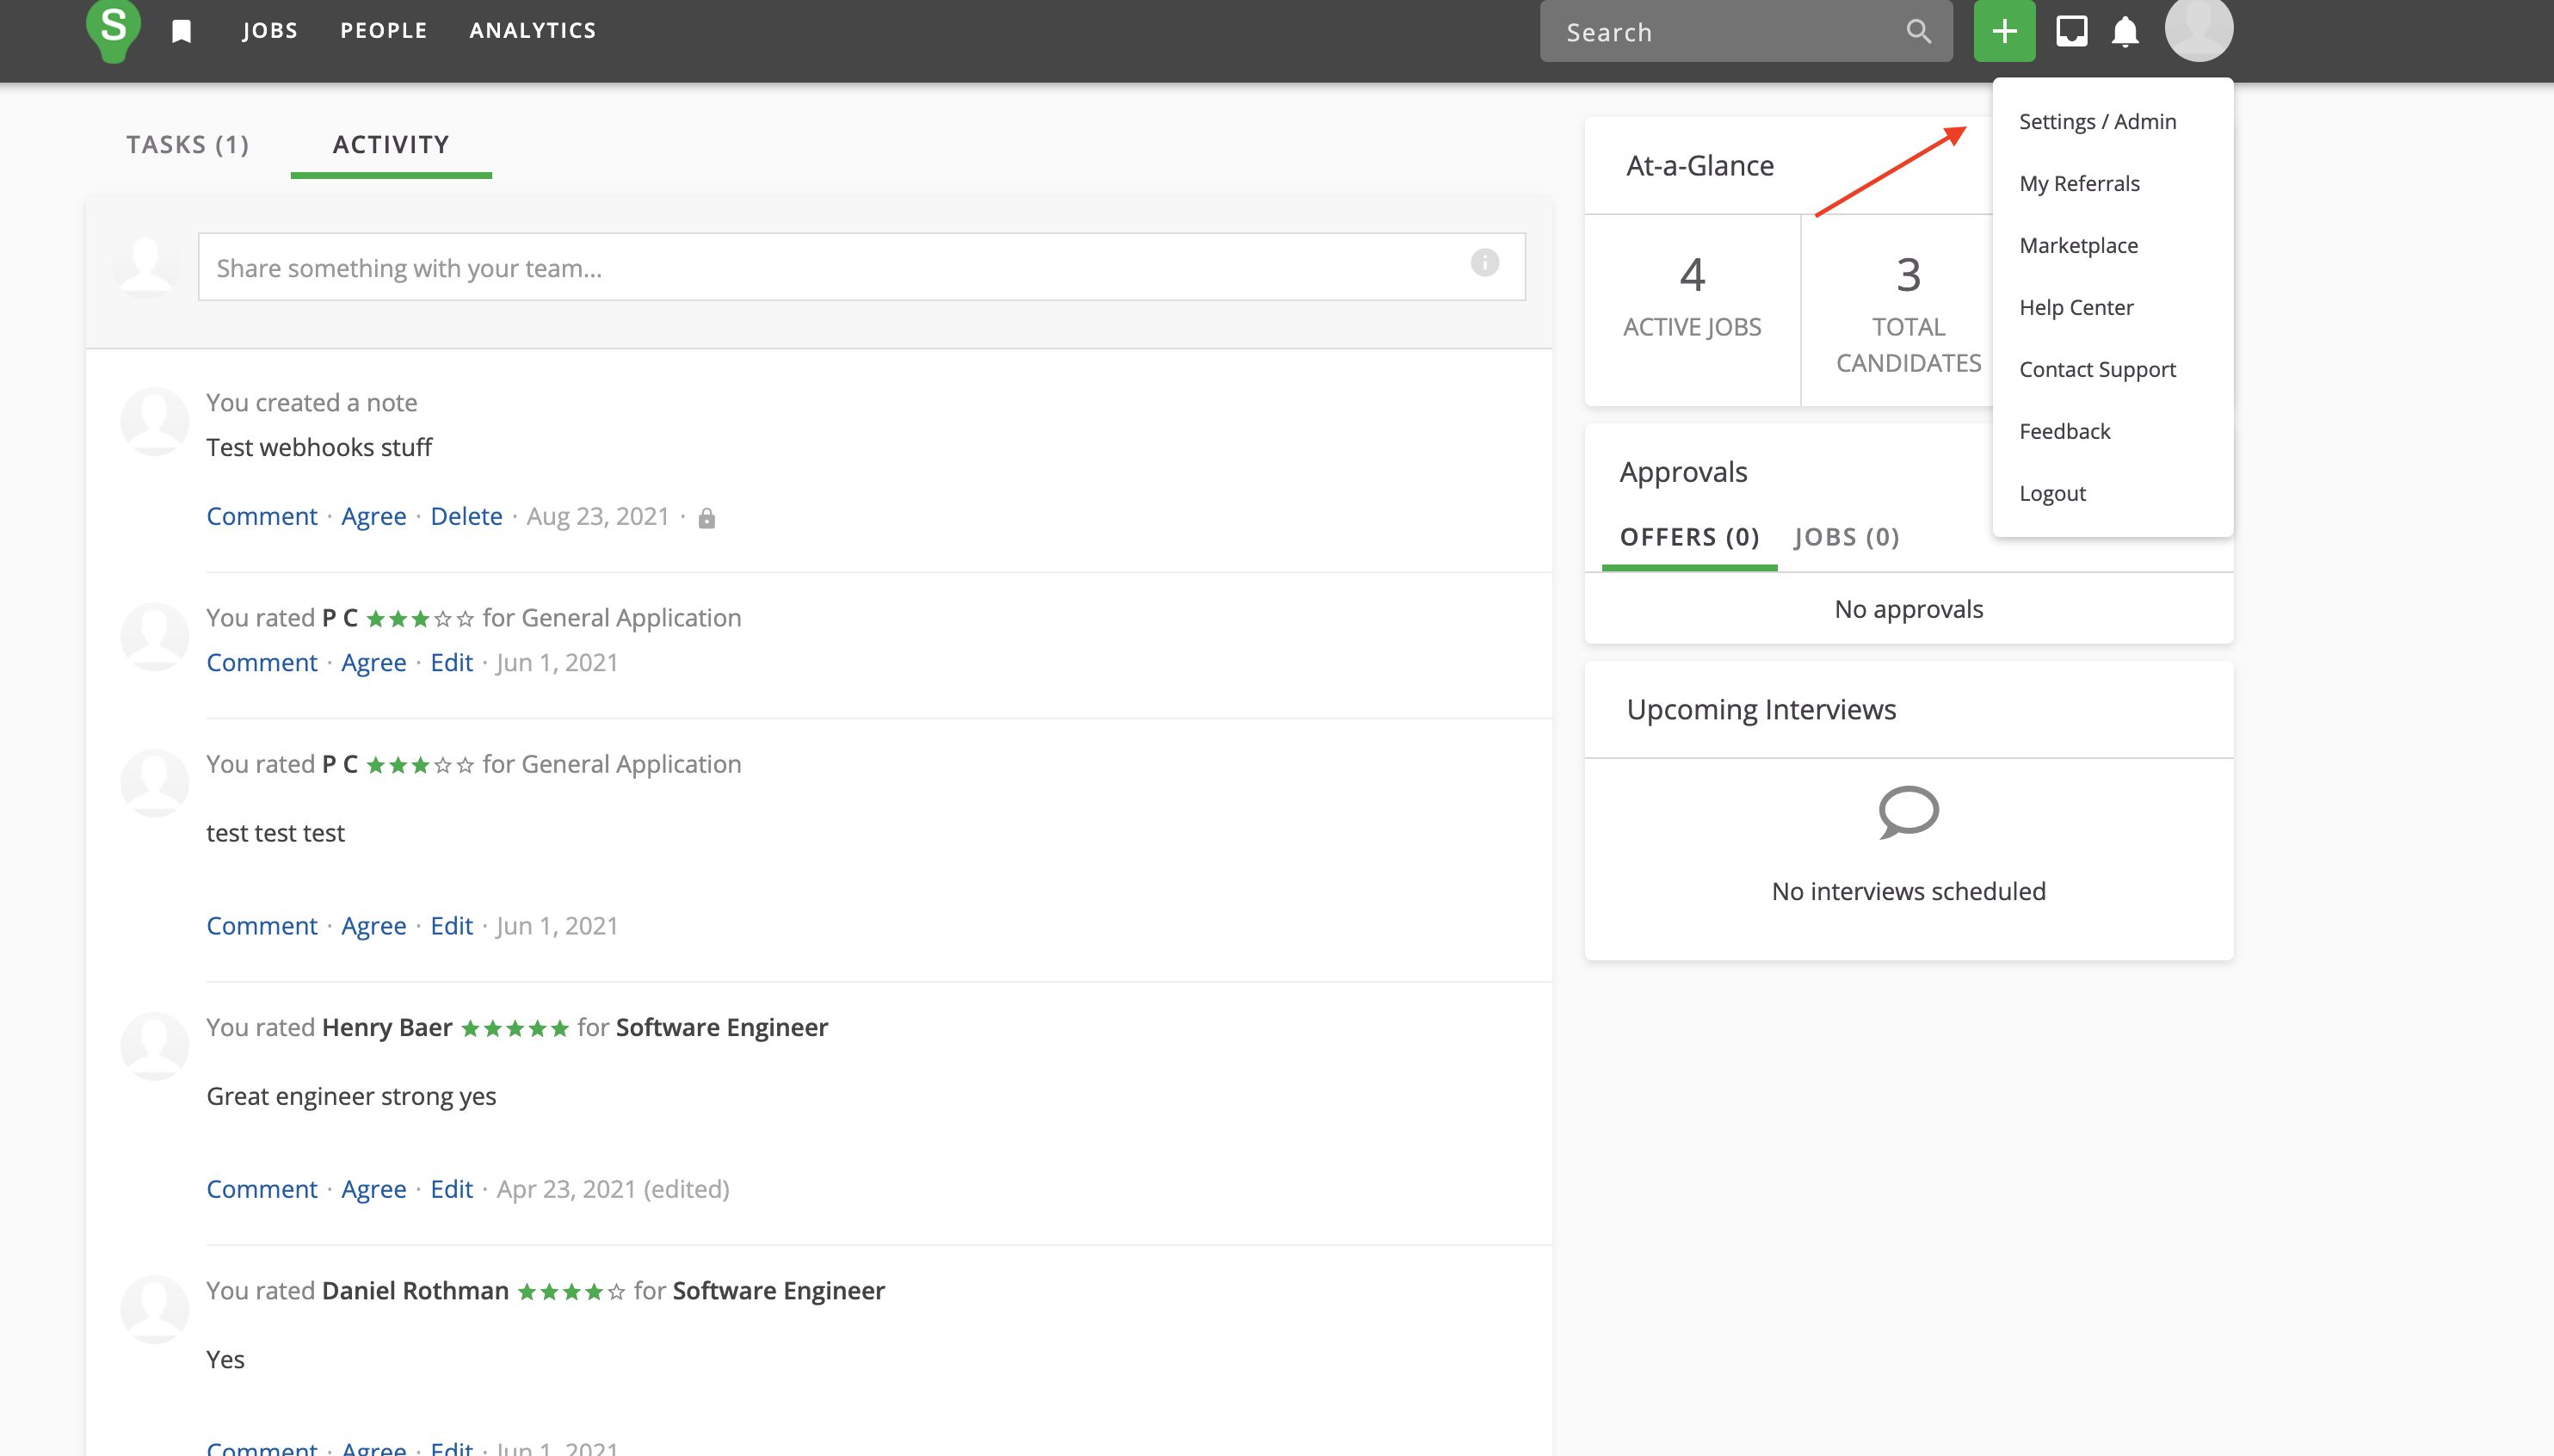This screenshot has width=2554, height=1456.
Task: Focus the Share something with your team field
Action: click(x=830, y=268)
